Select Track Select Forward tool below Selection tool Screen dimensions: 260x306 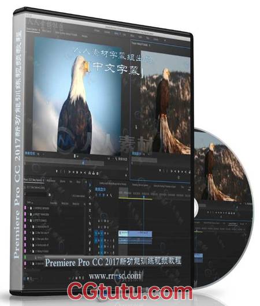[90, 191]
